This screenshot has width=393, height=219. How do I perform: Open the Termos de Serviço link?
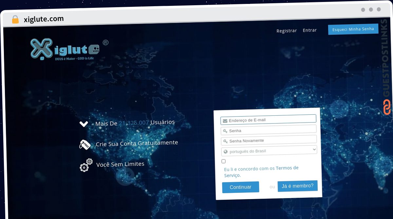click(261, 172)
